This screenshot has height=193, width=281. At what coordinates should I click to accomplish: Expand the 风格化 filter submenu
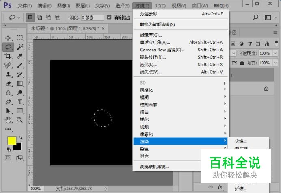click(x=181, y=90)
